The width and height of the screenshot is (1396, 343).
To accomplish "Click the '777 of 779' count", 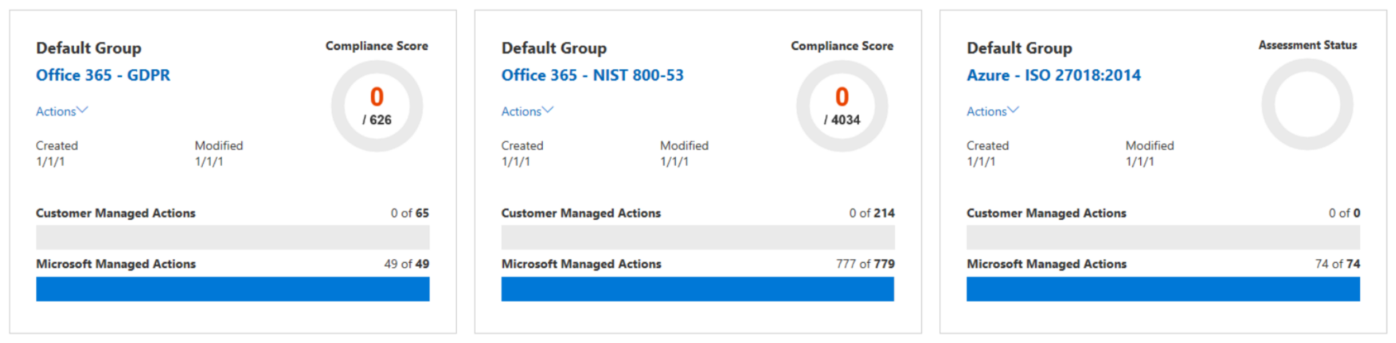I will [866, 264].
